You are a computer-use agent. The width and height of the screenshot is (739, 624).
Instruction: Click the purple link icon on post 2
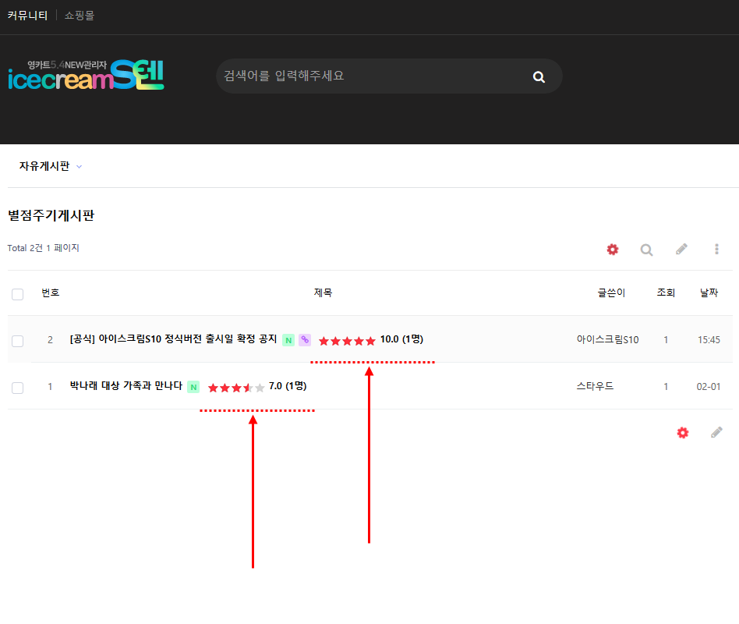[x=305, y=340]
